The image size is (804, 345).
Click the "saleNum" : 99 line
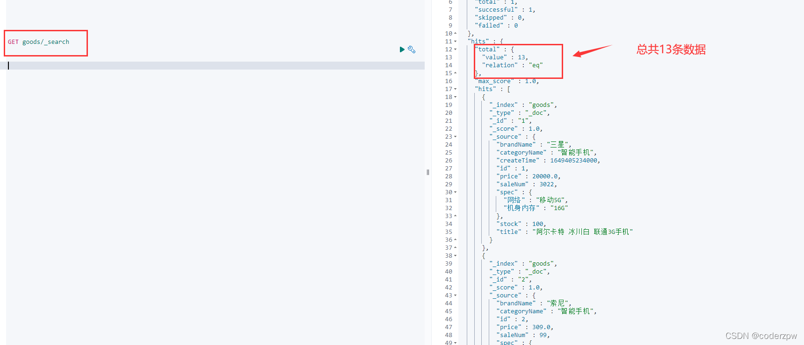523,335
